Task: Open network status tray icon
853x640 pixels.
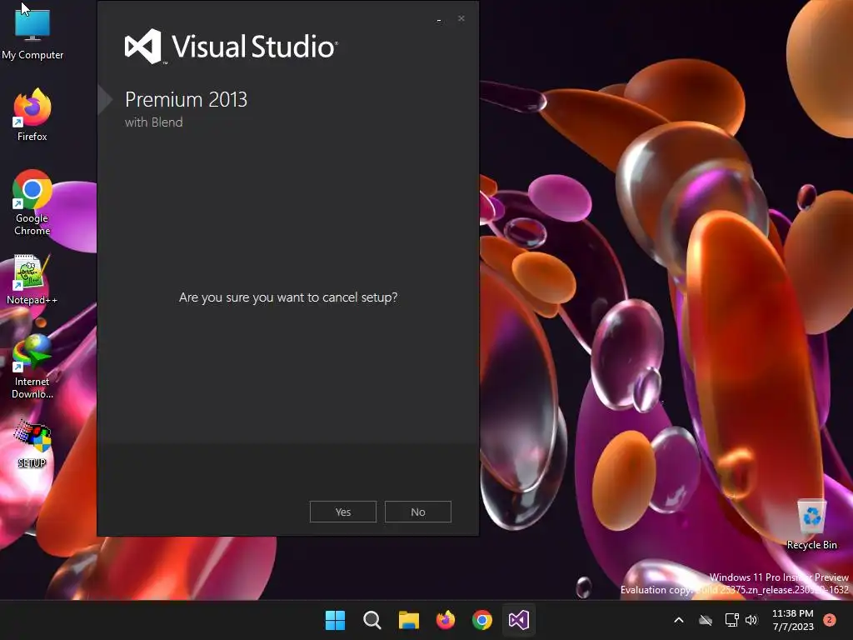Action: 731,620
